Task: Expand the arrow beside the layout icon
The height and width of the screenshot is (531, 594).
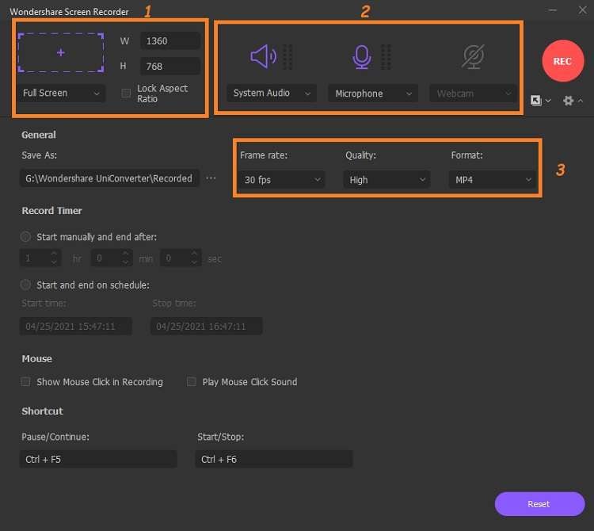Action: (x=548, y=101)
